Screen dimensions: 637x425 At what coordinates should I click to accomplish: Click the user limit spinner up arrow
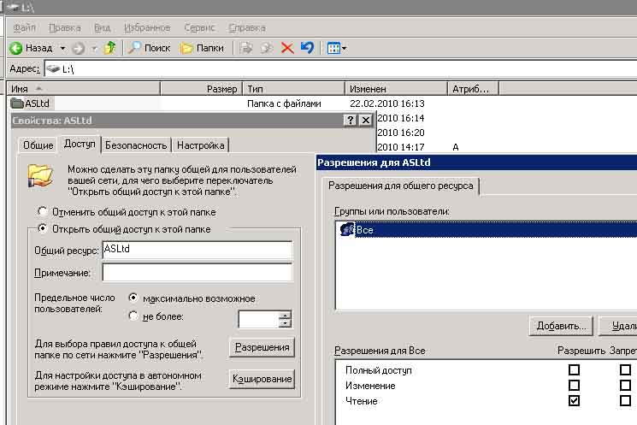[x=285, y=315]
